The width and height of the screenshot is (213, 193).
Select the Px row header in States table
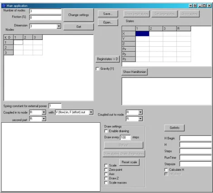pos(129,49)
